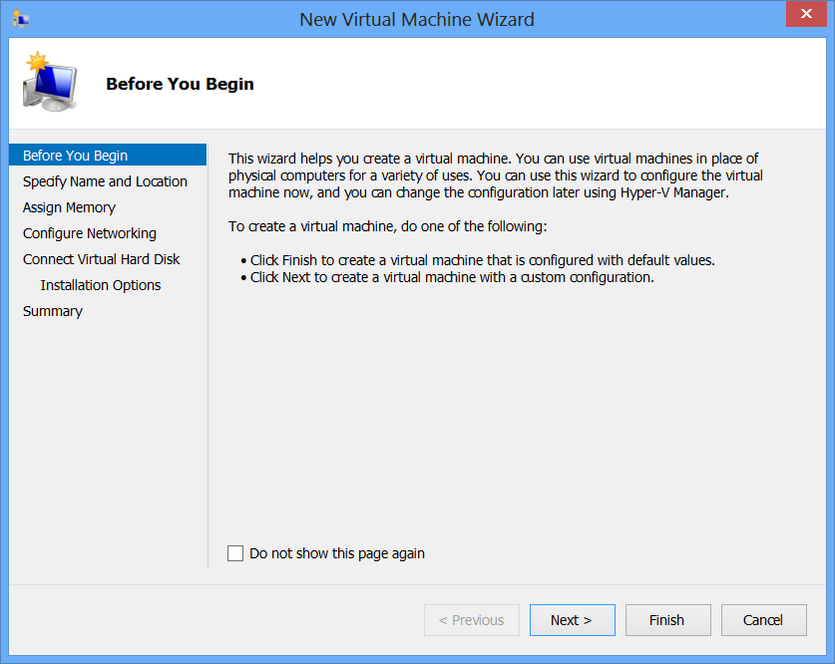
Task: Close the New Virtual Machine Wizard window
Action: [x=806, y=14]
